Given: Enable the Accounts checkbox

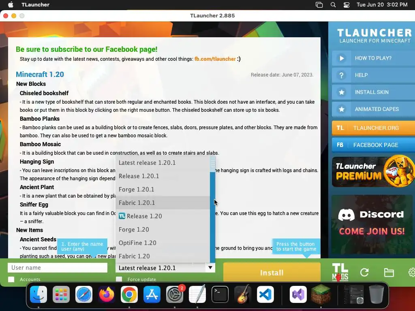Looking at the screenshot, I should point(11,279).
